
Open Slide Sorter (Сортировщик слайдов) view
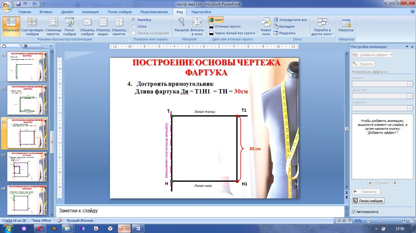click(32, 26)
